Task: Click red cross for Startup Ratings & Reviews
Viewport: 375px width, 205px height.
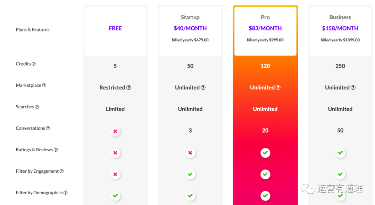Action: (x=190, y=153)
